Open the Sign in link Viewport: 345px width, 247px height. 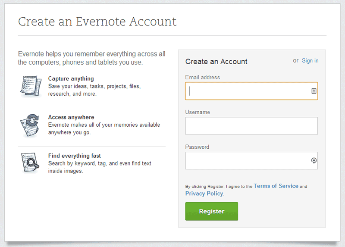[310, 60]
